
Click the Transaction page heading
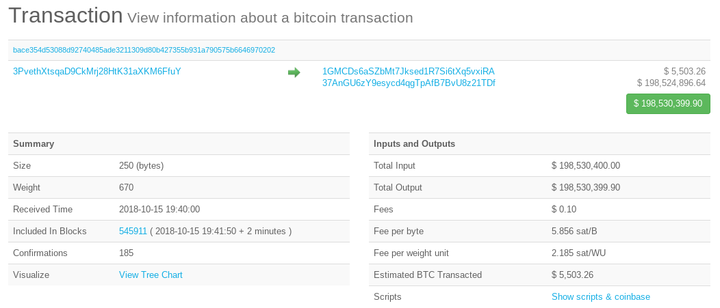(66, 16)
